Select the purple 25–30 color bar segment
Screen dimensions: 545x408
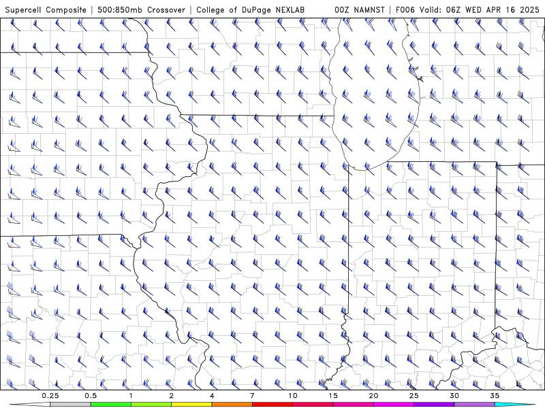pos(434,405)
